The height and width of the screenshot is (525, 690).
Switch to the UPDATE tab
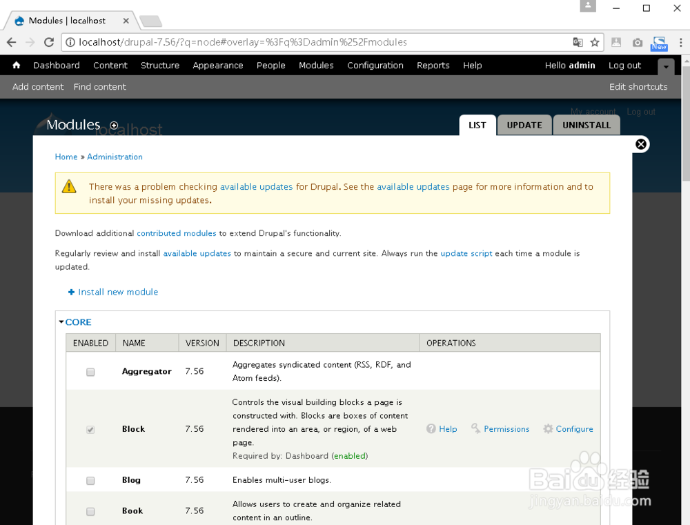click(524, 125)
